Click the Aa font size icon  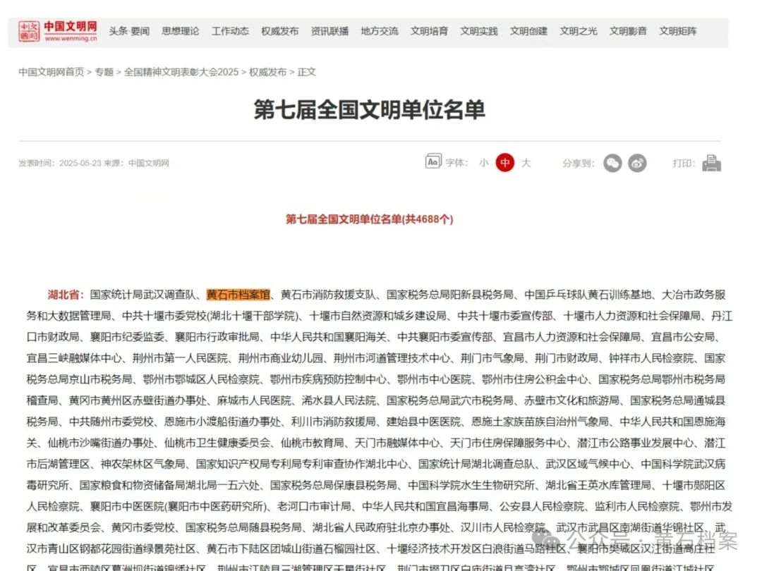tap(433, 161)
